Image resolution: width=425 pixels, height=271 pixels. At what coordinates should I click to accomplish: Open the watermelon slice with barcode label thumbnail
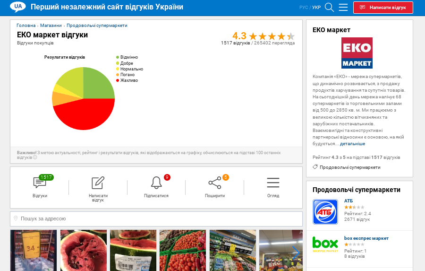(133, 250)
